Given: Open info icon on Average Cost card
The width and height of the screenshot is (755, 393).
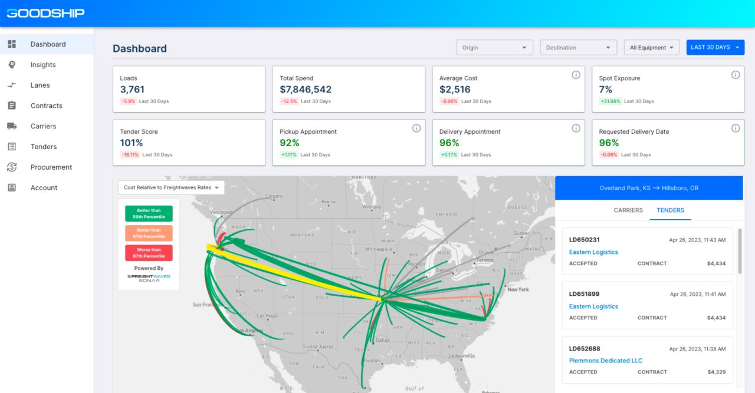Looking at the screenshot, I should [576, 75].
